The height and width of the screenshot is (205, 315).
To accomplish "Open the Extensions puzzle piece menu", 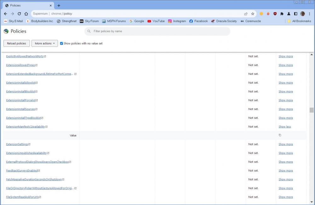I will click(282, 14).
